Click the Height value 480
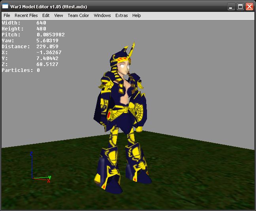This screenshot has height=211, width=256. (x=41, y=29)
